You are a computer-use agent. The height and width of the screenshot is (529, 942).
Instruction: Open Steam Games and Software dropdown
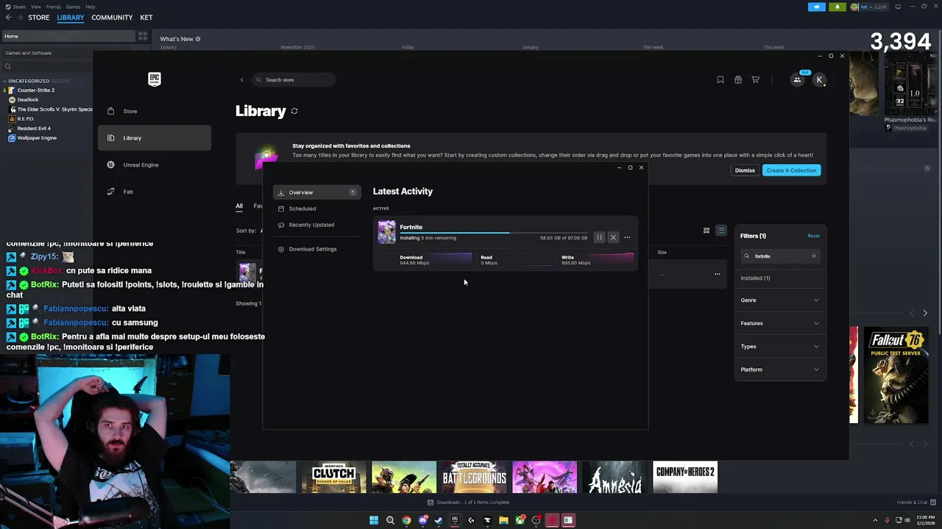[x=46, y=53]
